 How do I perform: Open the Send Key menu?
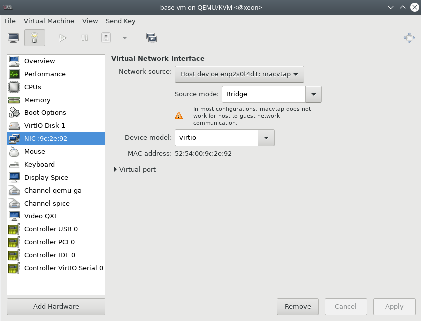coord(121,21)
